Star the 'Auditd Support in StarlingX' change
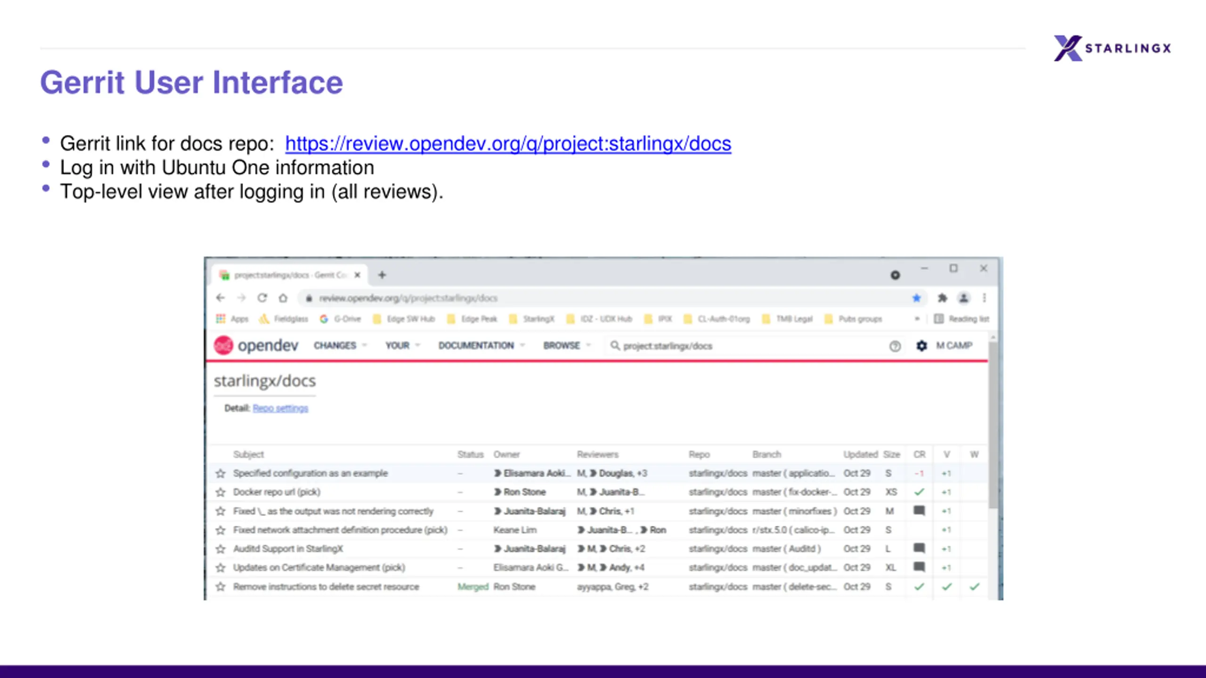1206x678 pixels. 220,549
